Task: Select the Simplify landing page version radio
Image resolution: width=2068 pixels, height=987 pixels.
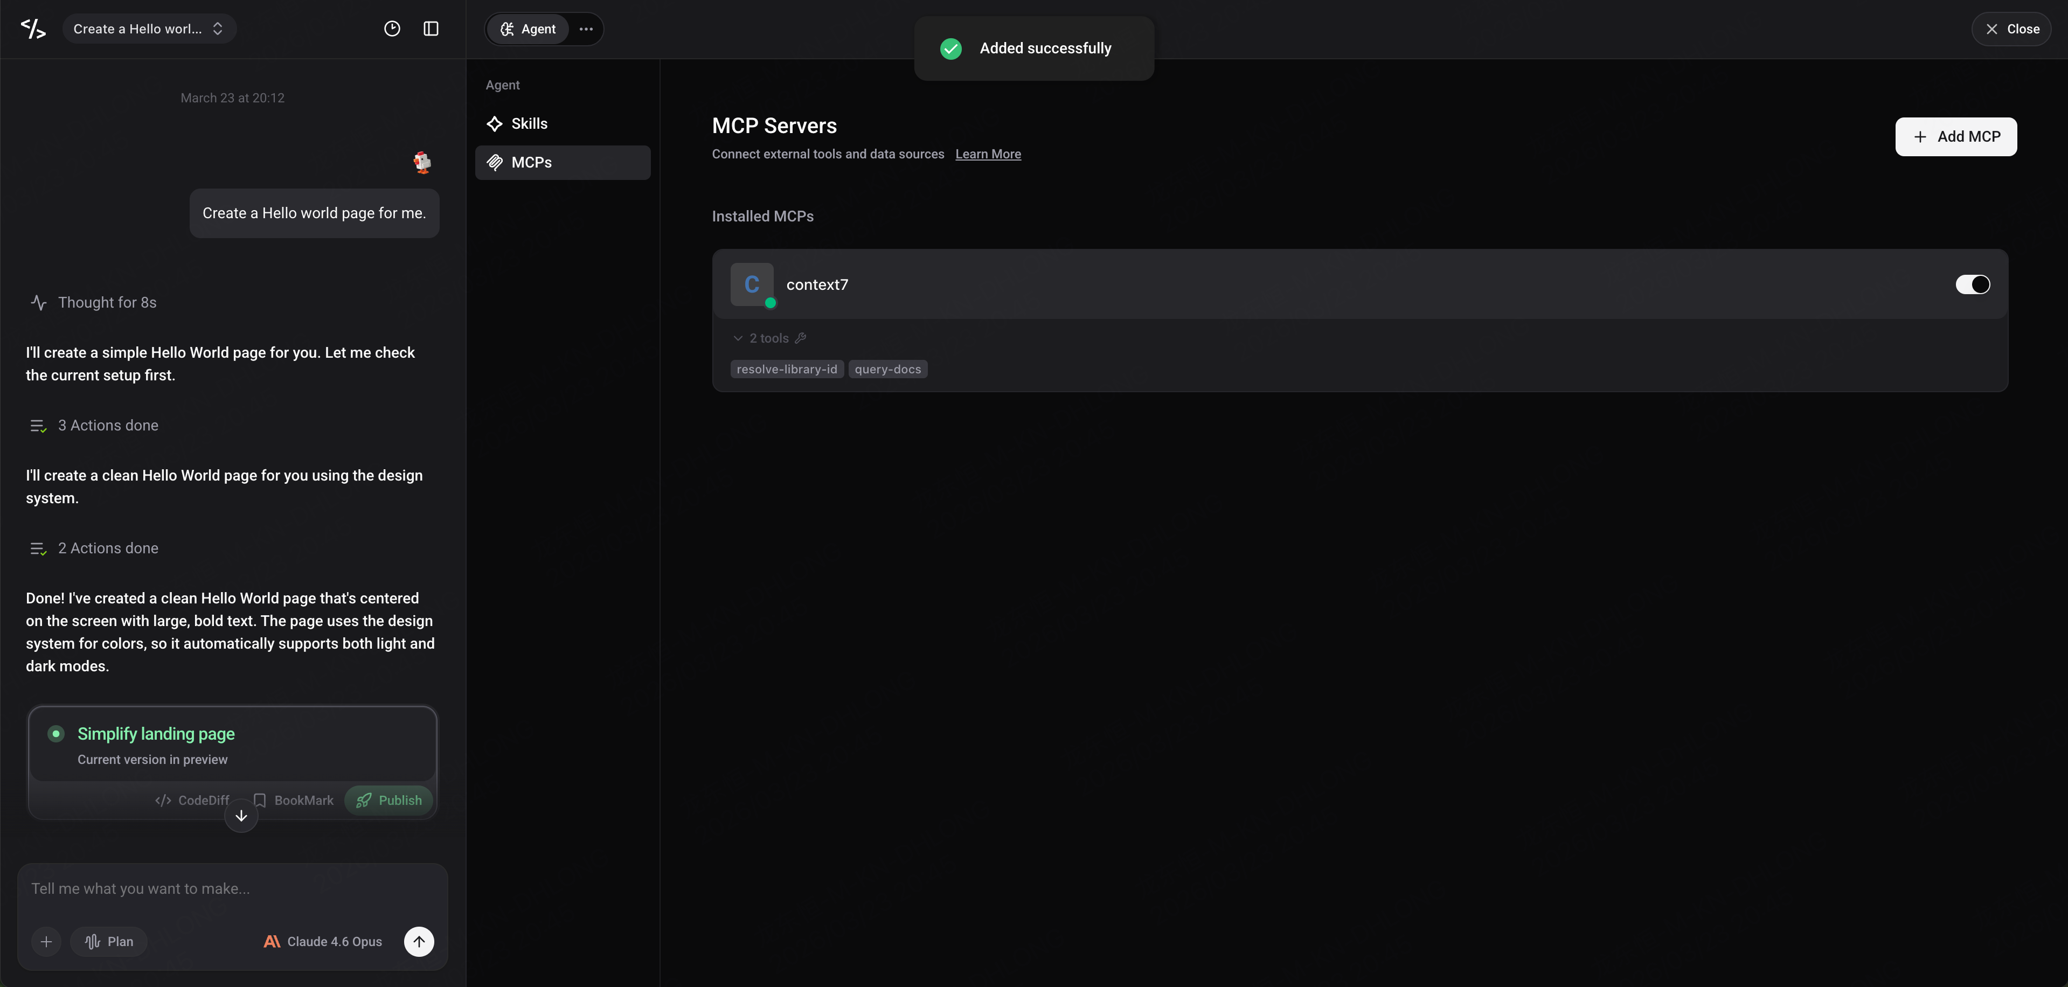Action: pos(56,733)
